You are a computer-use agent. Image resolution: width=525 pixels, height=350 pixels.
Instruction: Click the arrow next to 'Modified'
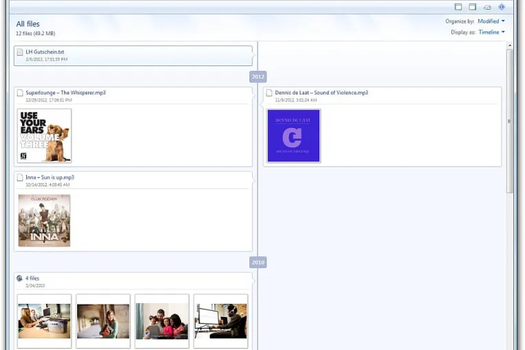[503, 21]
